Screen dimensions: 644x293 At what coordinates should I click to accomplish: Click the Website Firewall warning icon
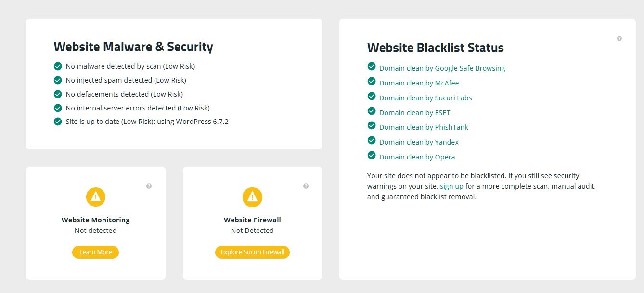click(252, 197)
